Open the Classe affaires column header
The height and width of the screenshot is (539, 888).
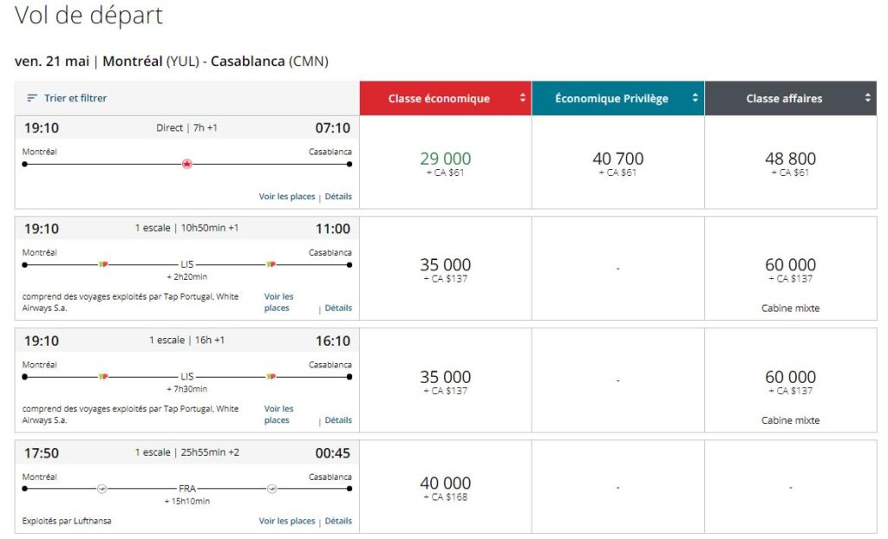click(x=783, y=99)
